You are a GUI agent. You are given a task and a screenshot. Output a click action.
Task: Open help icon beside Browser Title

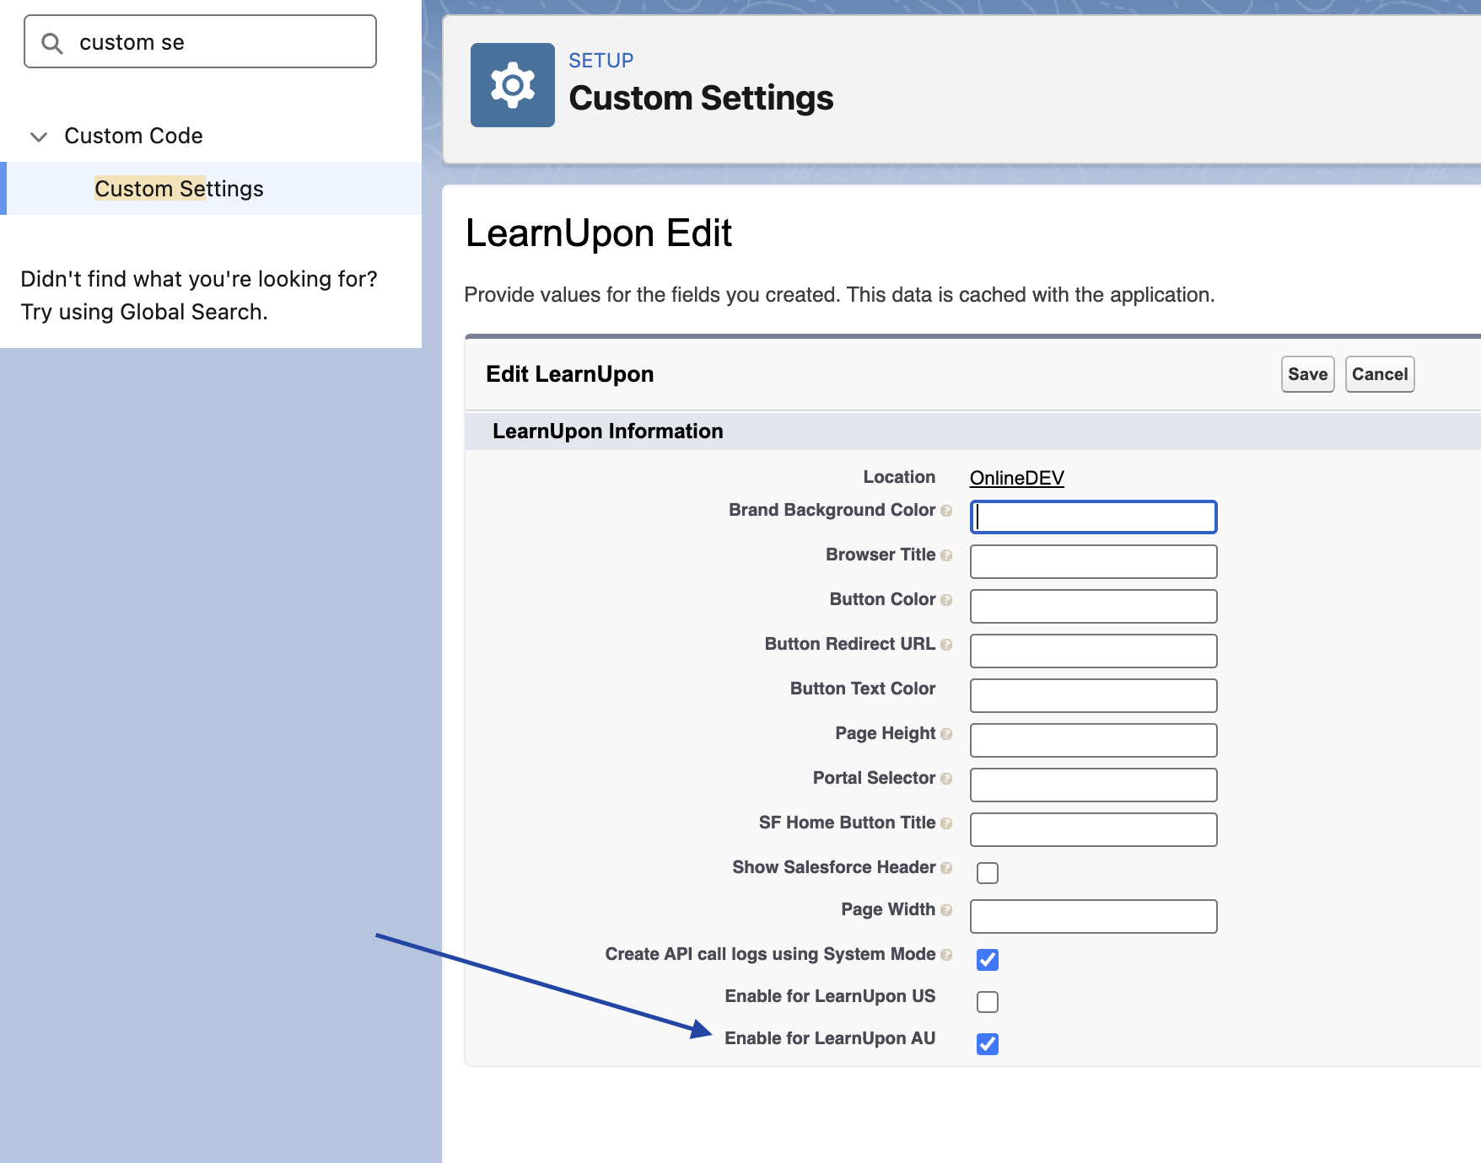[x=946, y=555]
